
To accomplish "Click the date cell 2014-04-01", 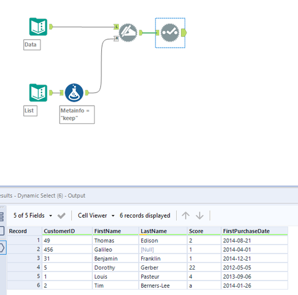I will [255, 250].
